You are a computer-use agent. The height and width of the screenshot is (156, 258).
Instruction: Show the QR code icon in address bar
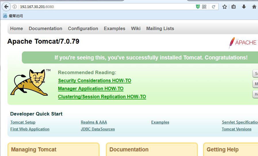pyautogui.click(x=204, y=7)
